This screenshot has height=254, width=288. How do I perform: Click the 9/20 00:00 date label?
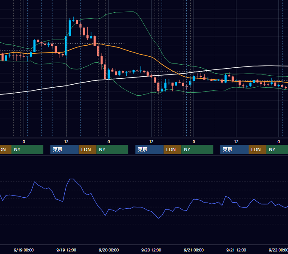tap(109, 250)
